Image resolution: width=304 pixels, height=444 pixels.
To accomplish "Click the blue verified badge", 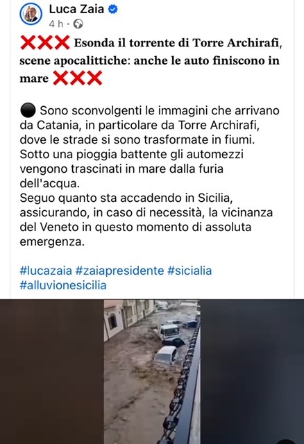I will 113,9.
